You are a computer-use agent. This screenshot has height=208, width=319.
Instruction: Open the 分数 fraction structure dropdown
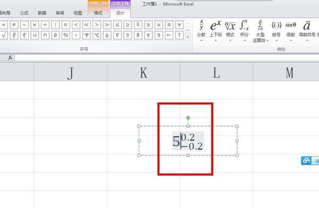(x=201, y=30)
